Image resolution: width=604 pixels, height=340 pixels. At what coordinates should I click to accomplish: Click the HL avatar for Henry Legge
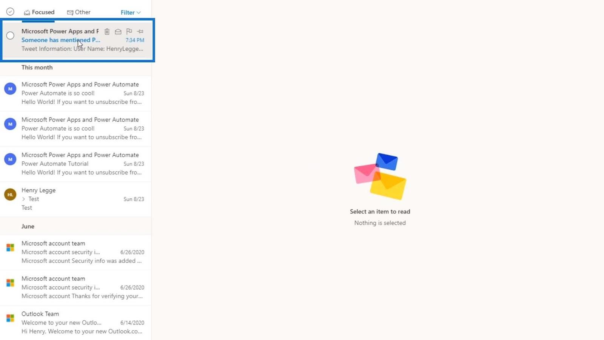10,195
